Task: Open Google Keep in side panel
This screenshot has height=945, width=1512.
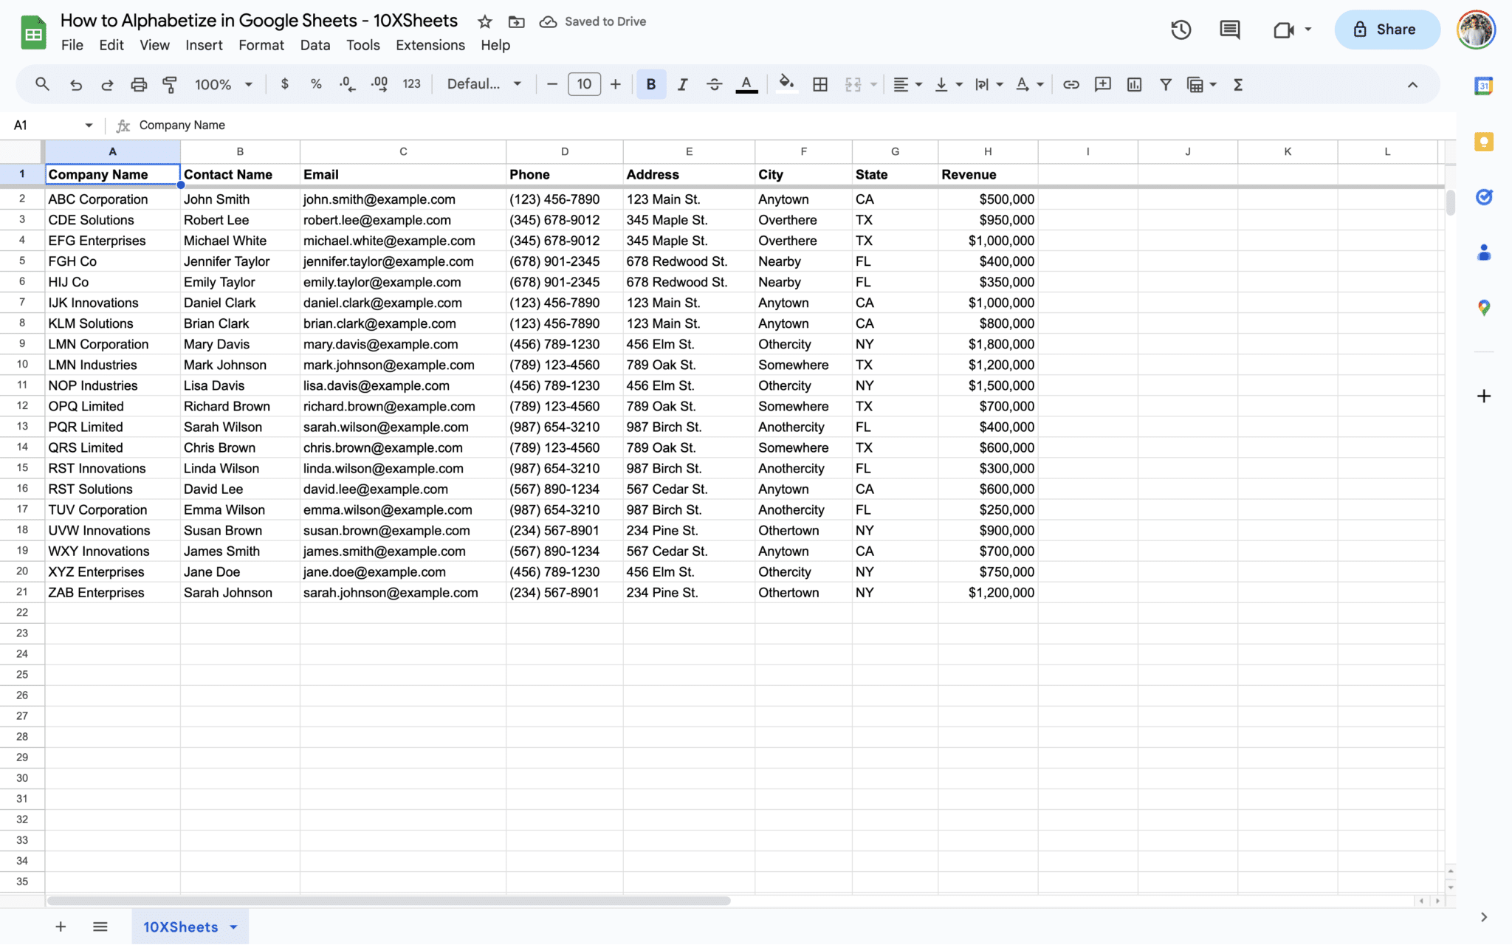Action: point(1483,142)
